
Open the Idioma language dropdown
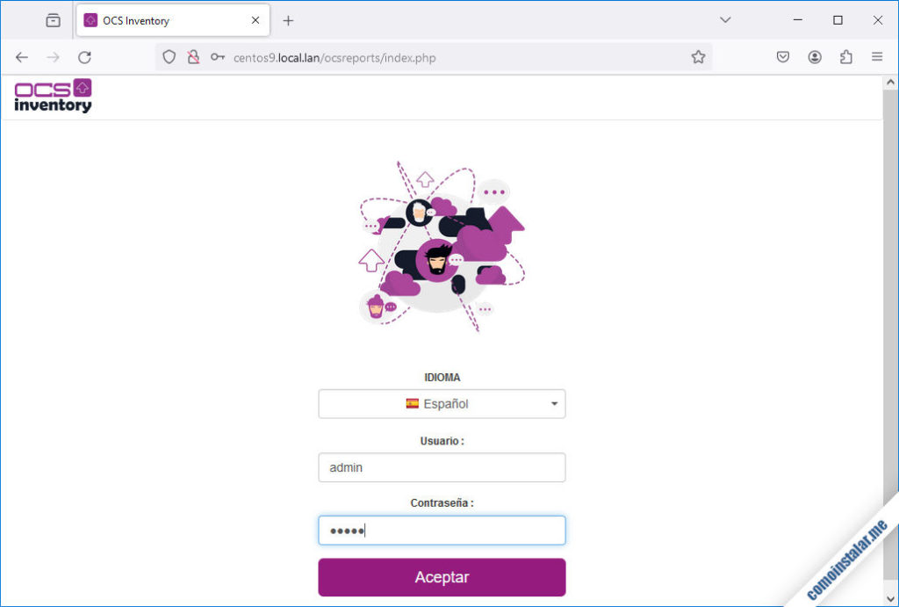(x=442, y=404)
